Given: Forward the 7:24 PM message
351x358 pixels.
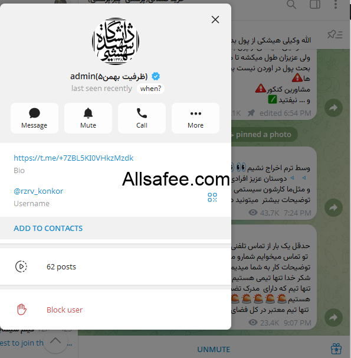Looking at the screenshot, I should pyautogui.click(x=333, y=208).
